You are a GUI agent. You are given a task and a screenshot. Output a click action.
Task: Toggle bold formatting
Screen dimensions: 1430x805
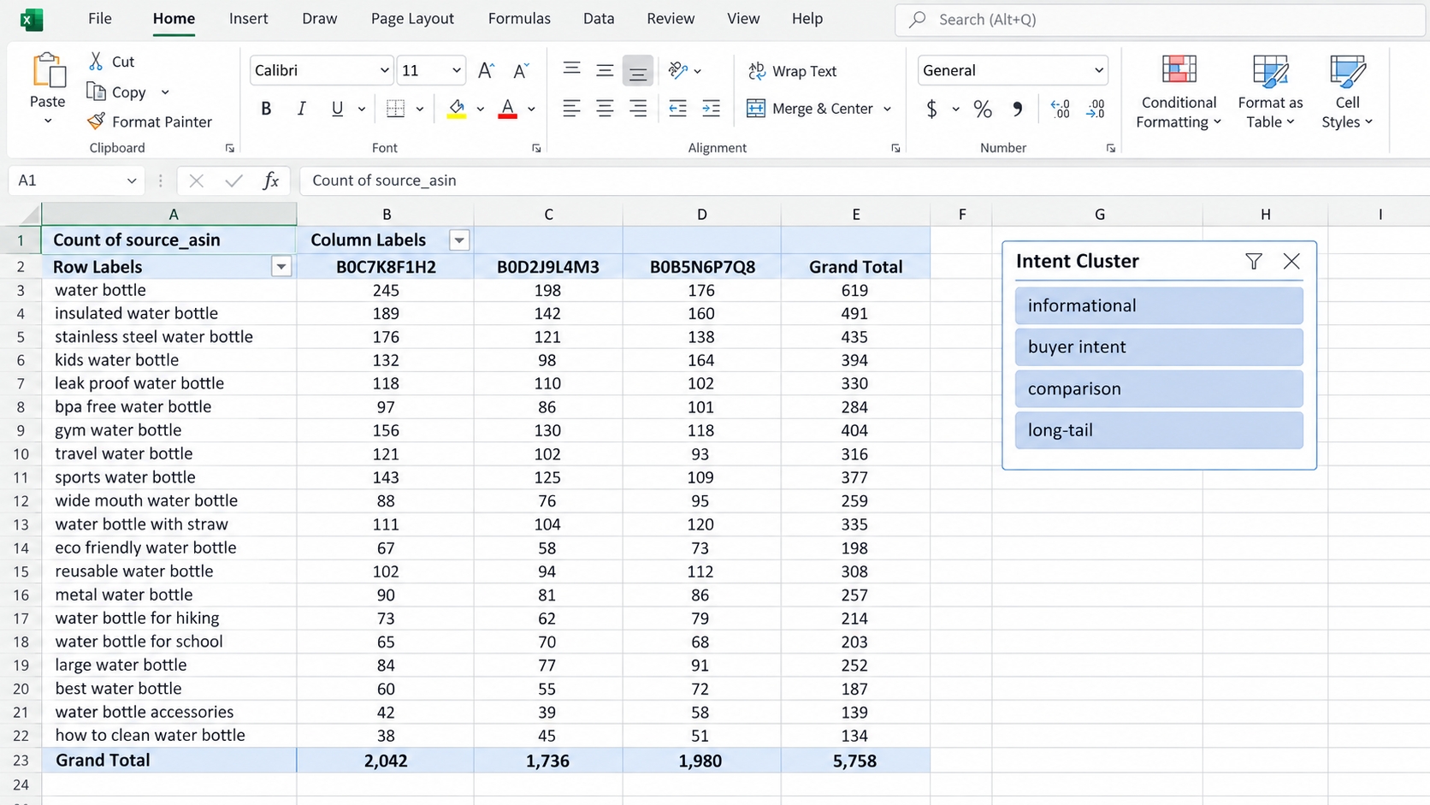pyautogui.click(x=266, y=109)
